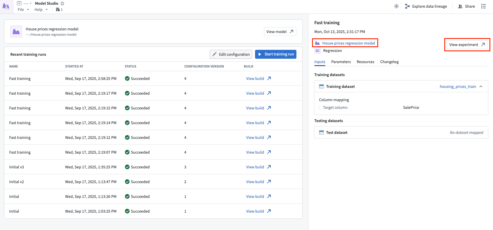Click the Regression type icon

(318, 50)
